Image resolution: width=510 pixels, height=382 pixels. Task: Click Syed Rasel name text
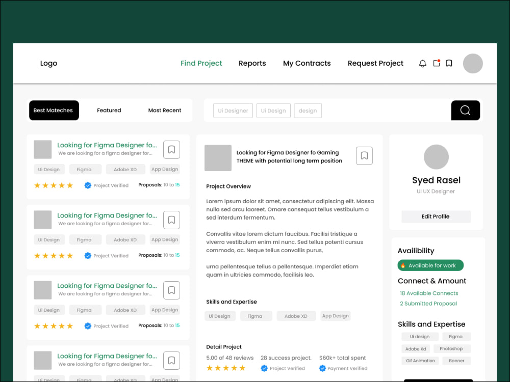436,180
